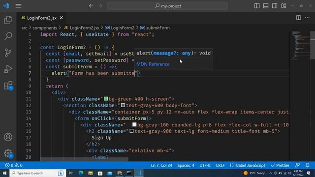The height and width of the screenshot is (177, 315).
Task: Open errors and warnings in status bar
Action: (14, 165)
